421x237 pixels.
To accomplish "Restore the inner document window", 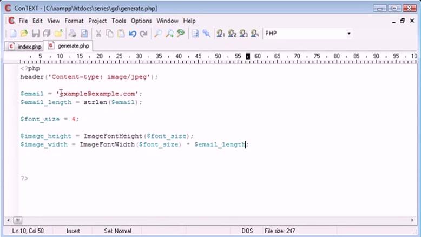I will pos(402,21).
